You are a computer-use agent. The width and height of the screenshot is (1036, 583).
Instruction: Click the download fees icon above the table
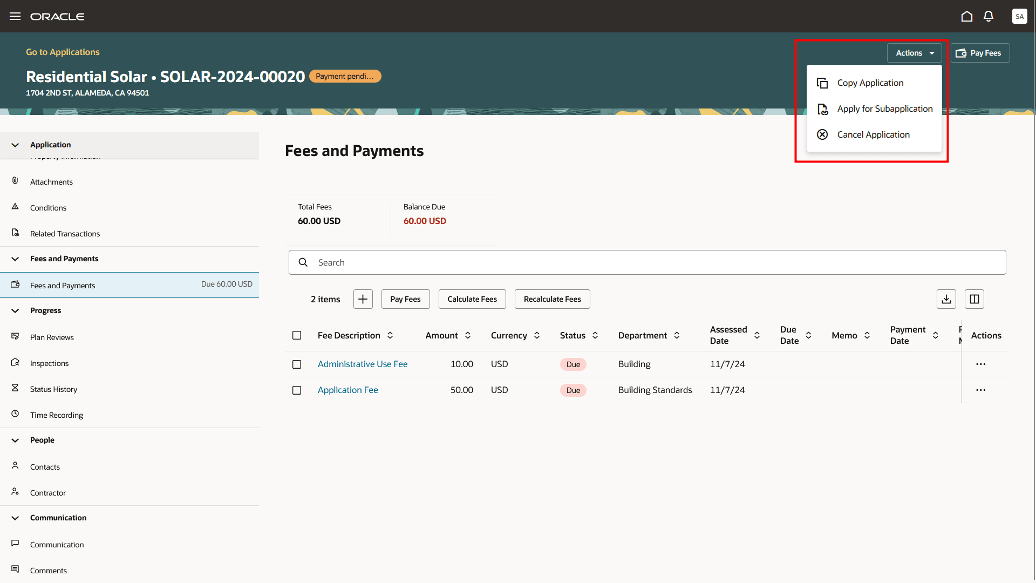[x=946, y=299]
